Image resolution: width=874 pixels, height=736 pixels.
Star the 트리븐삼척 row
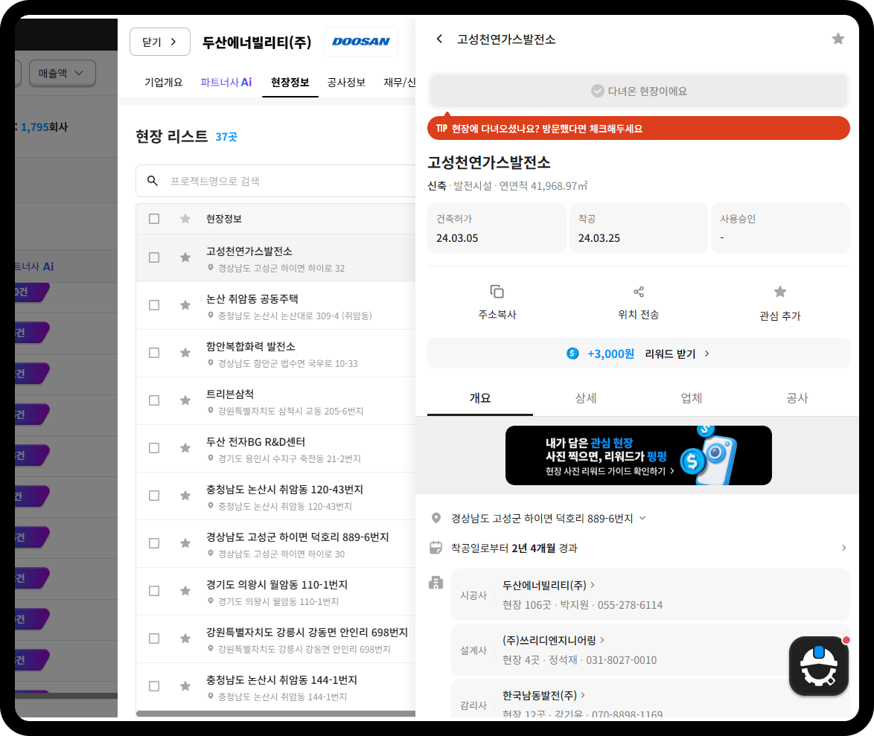pyautogui.click(x=185, y=400)
